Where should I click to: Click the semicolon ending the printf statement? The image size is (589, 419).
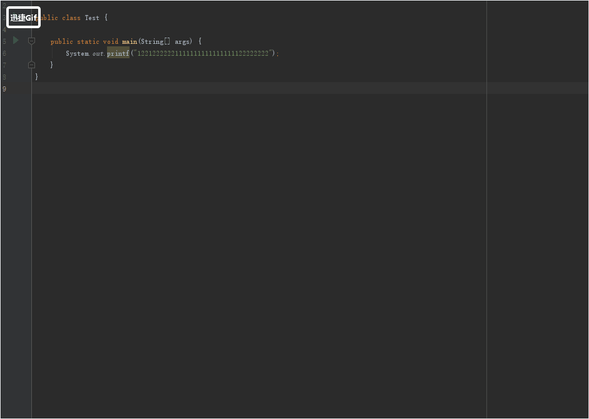277,54
